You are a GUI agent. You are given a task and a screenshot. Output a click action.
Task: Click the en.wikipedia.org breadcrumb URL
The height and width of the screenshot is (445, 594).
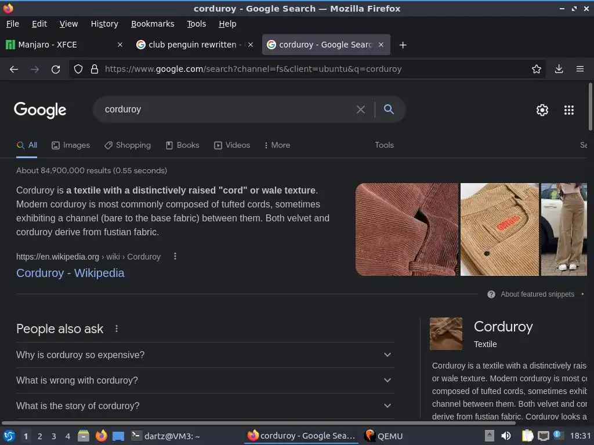(x=88, y=257)
